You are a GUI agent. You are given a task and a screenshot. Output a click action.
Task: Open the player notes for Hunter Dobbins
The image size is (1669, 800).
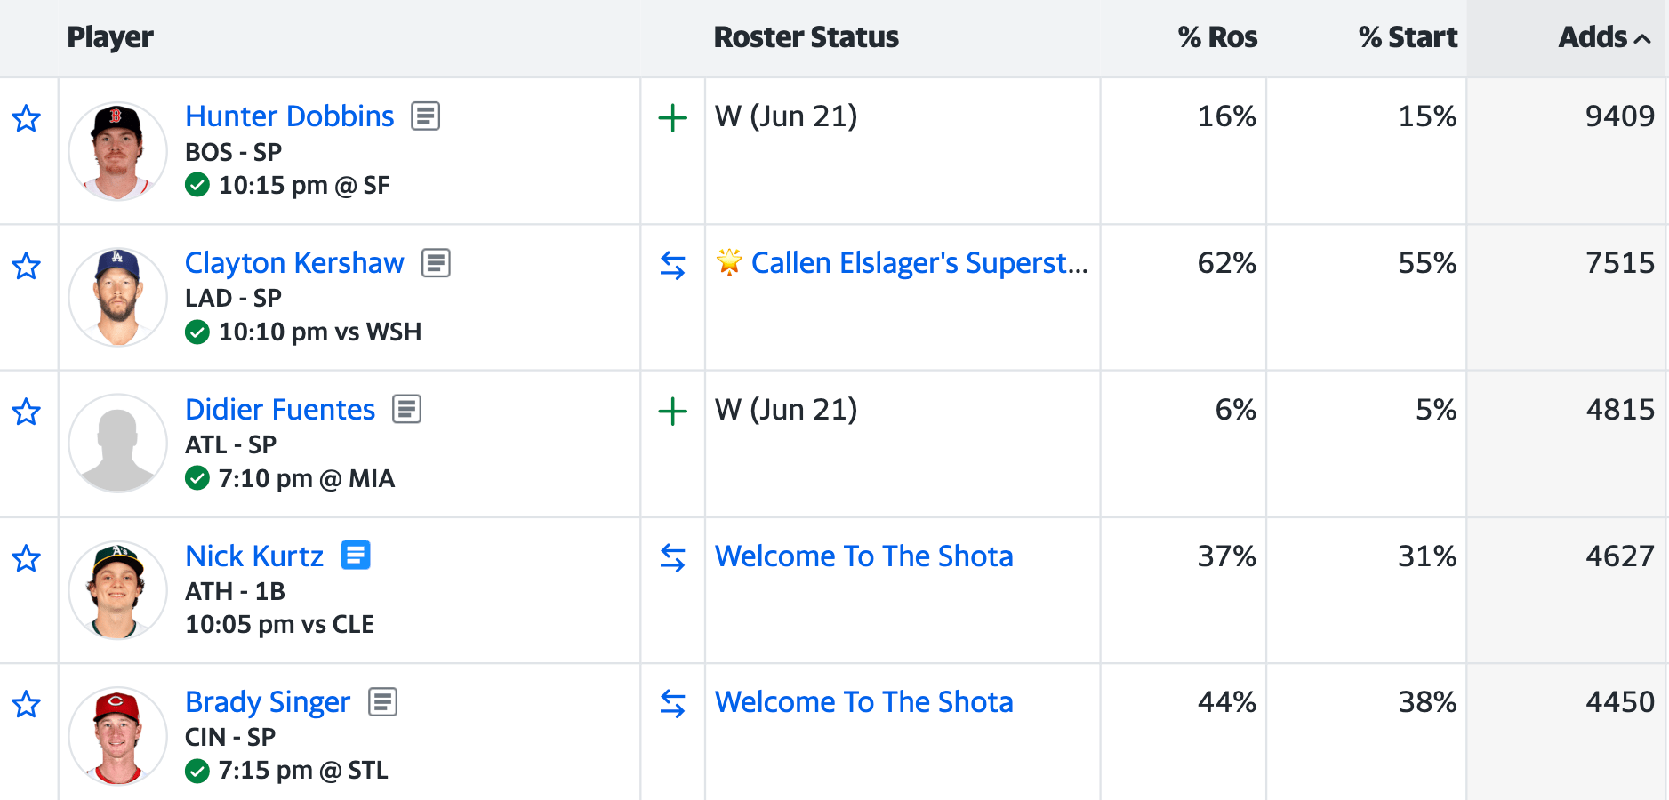pyautogui.click(x=425, y=116)
